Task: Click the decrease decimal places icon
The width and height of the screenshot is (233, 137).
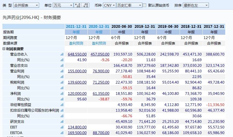Action: (85, 5)
